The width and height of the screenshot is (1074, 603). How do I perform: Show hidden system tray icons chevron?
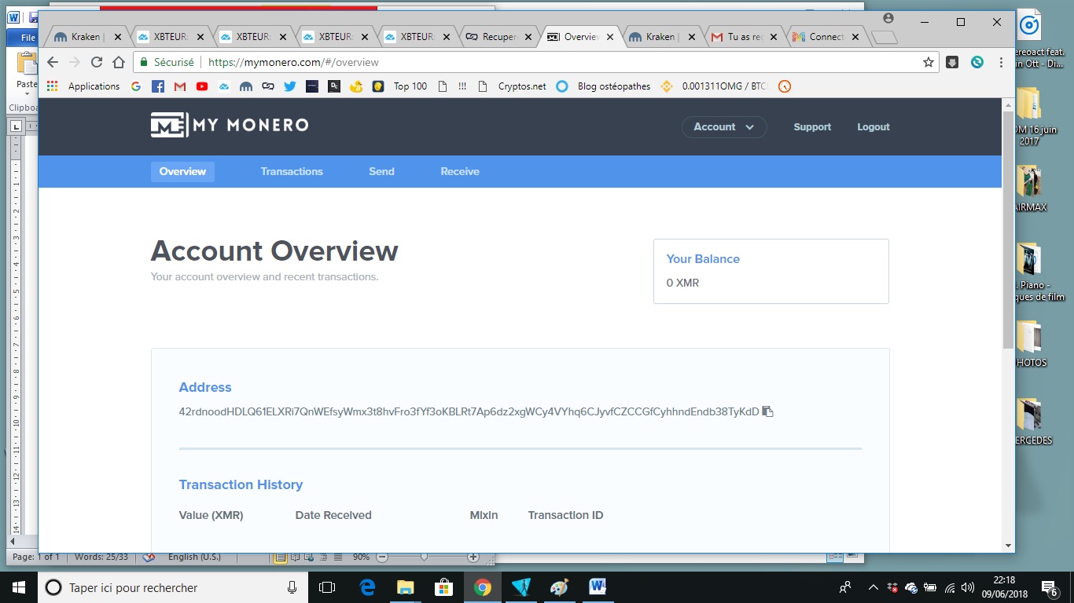(x=873, y=587)
